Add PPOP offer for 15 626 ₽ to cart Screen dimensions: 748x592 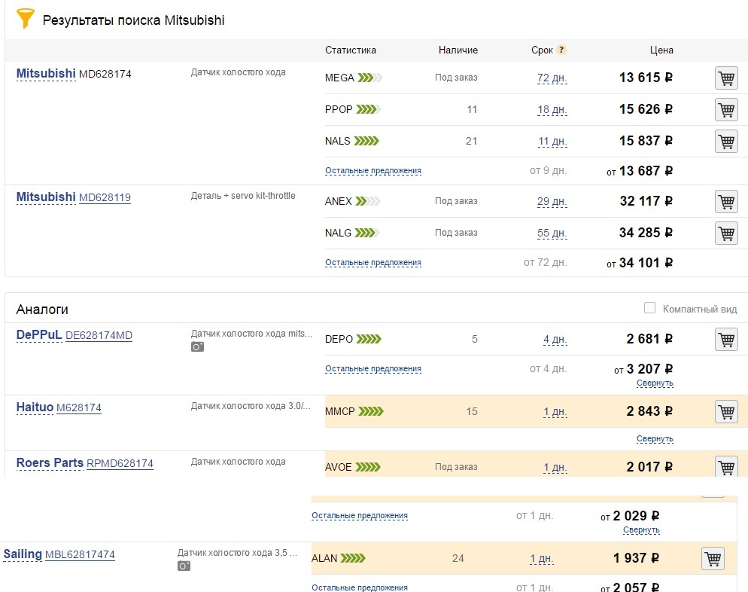pos(725,110)
